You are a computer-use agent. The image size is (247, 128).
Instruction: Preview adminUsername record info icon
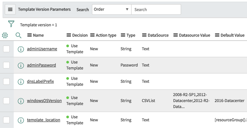(x=21, y=49)
